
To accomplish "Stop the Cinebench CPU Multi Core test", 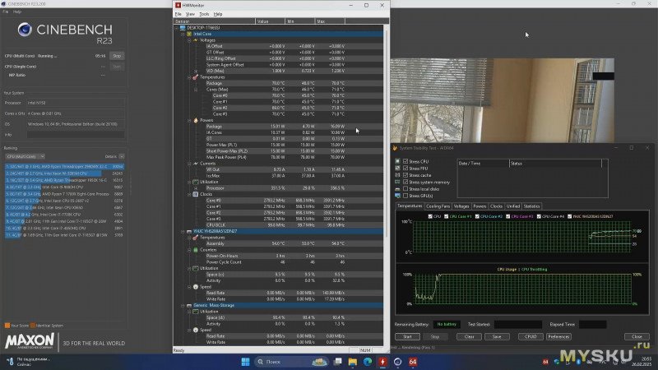I will coord(117,56).
